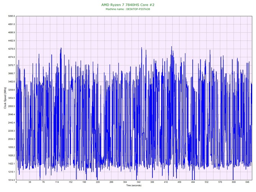Click the 1422.1 y-axis value

tap(11, 164)
